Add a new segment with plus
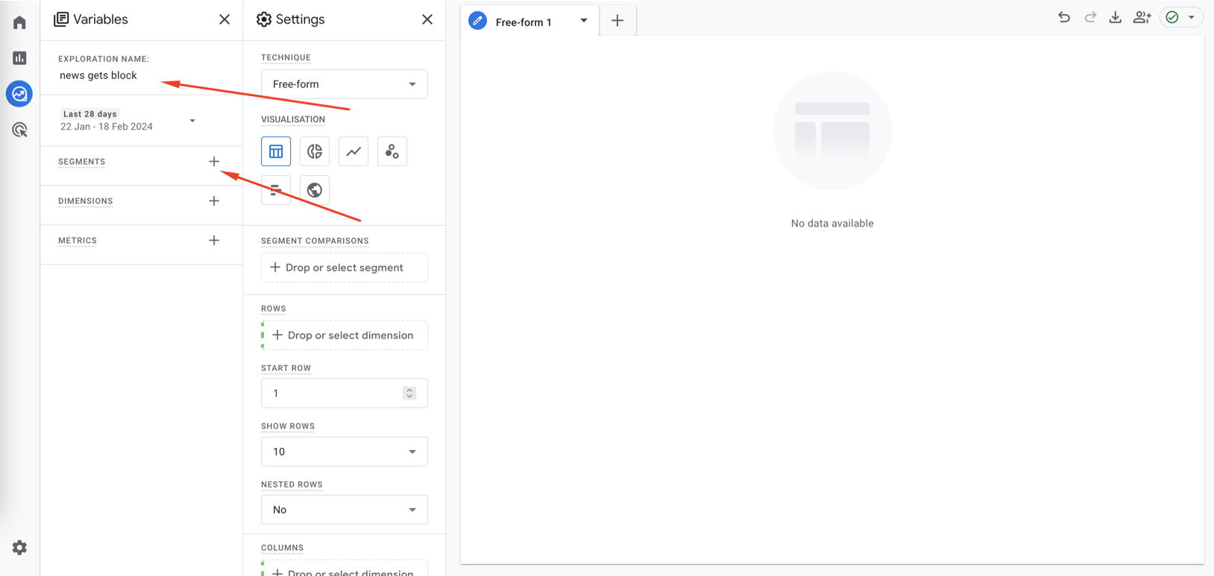Viewport: 1214px width, 576px height. [x=214, y=162]
